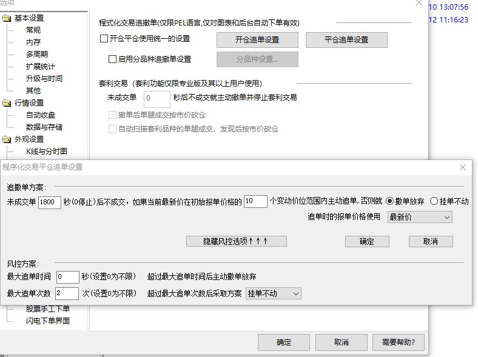
Task: Select 多周期 in settings tree
Action: (x=37, y=54)
